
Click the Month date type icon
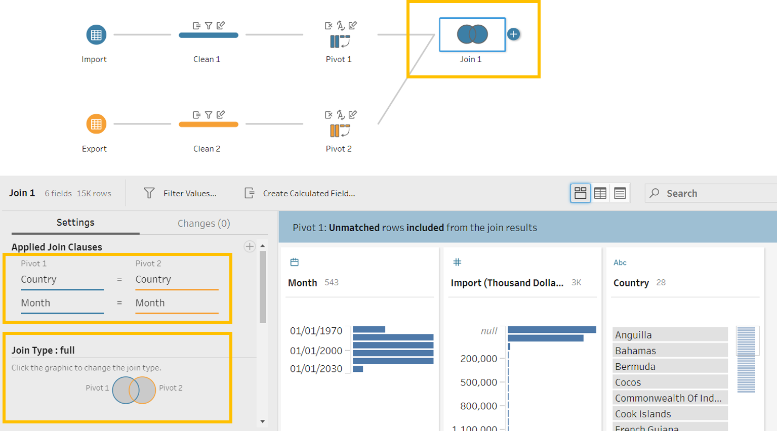coord(295,262)
